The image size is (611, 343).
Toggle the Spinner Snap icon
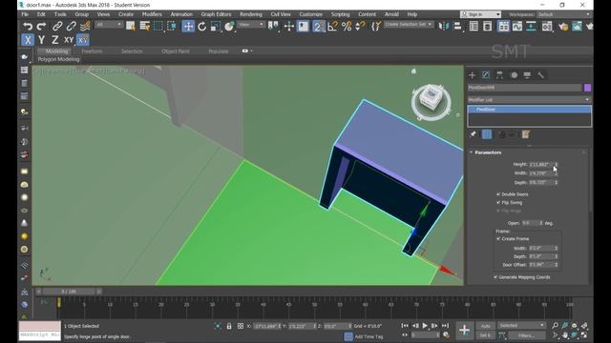(x=361, y=26)
